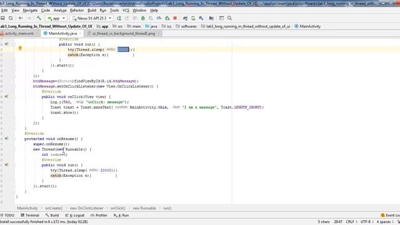Click the Attach debugger to process icon
This screenshot has height=225, width=400.
pyautogui.click(x=167, y=18)
